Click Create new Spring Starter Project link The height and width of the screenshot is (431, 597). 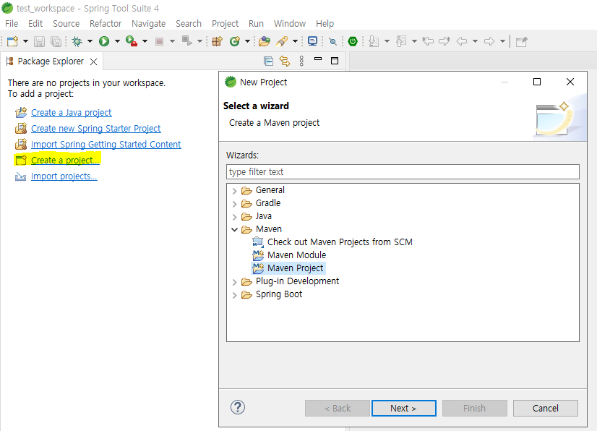96,129
